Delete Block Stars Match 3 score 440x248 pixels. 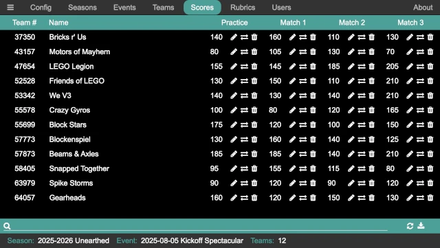(x=430, y=124)
